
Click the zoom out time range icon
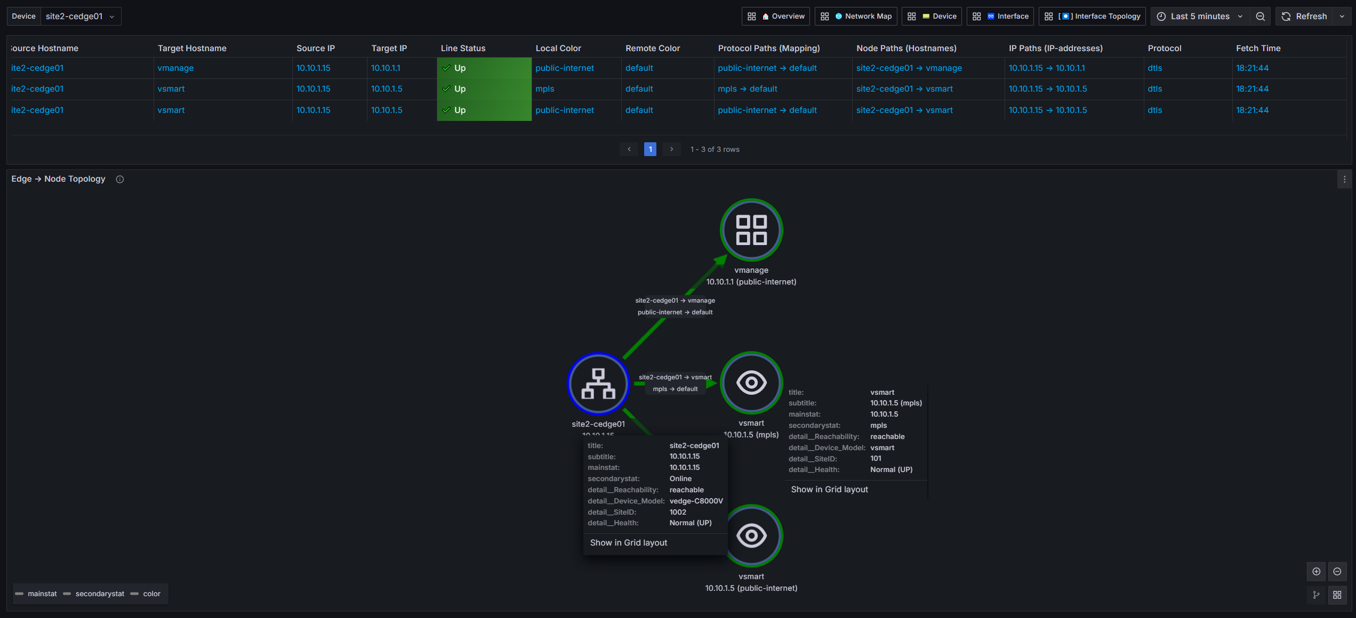tap(1261, 17)
